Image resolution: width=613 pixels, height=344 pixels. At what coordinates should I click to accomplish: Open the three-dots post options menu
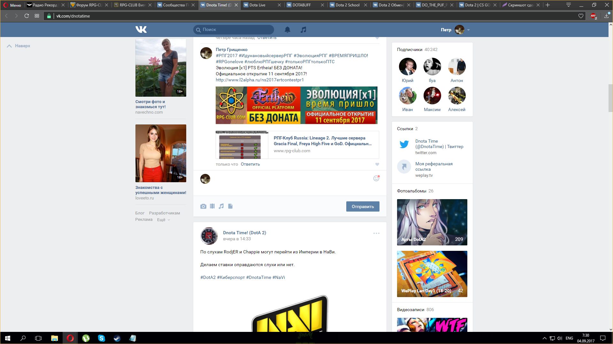pyautogui.click(x=376, y=233)
